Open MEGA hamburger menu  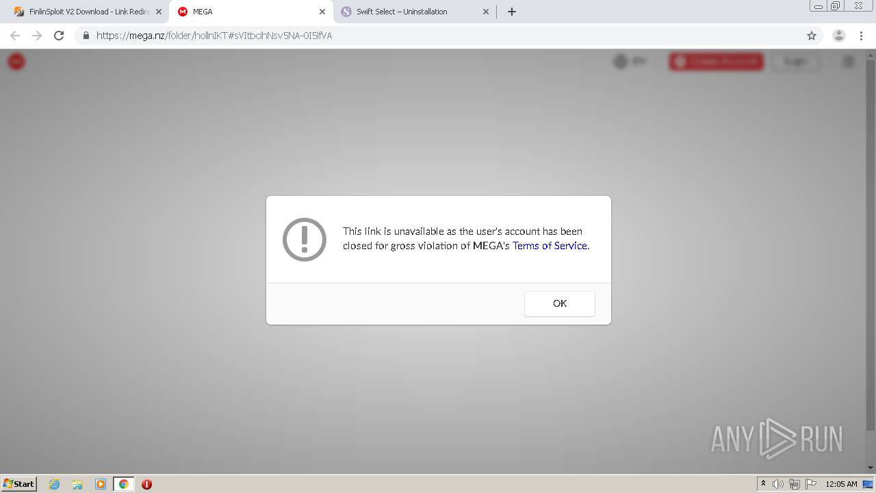click(x=849, y=62)
